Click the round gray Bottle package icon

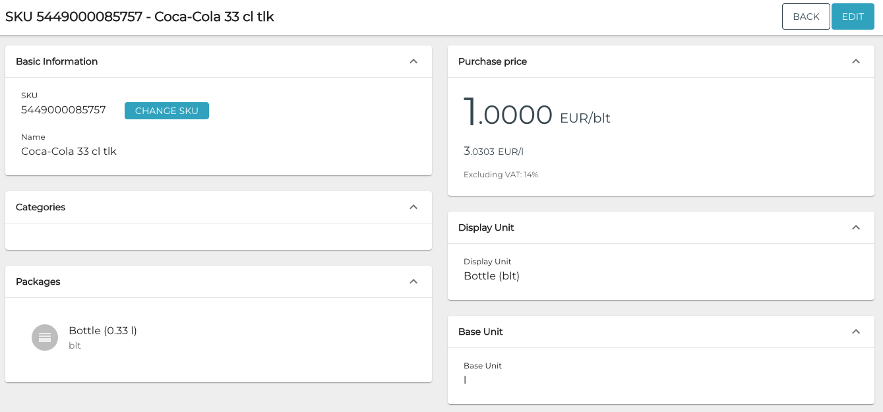45,338
